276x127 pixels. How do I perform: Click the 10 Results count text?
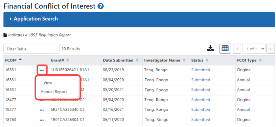click(71, 49)
